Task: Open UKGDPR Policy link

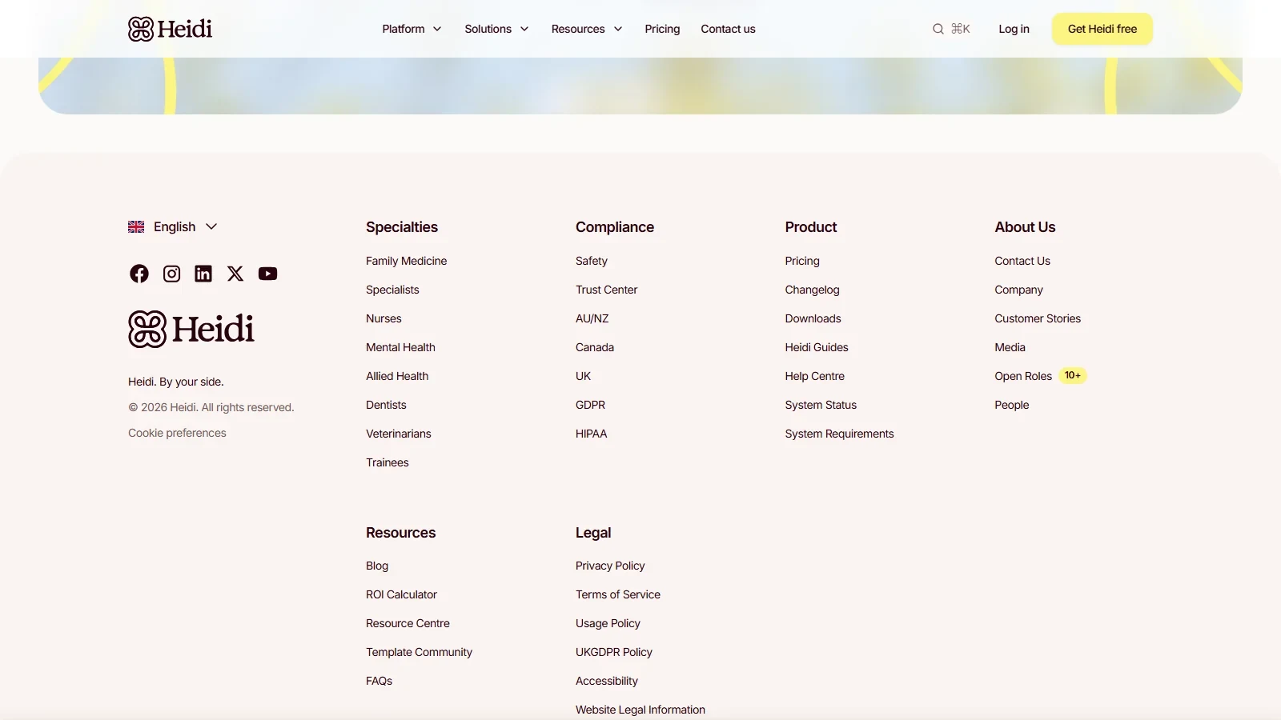Action: click(x=613, y=652)
